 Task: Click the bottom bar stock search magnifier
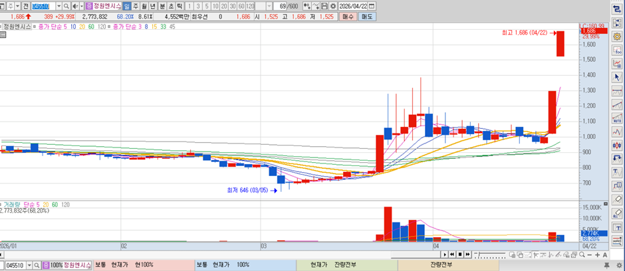[37, 265]
